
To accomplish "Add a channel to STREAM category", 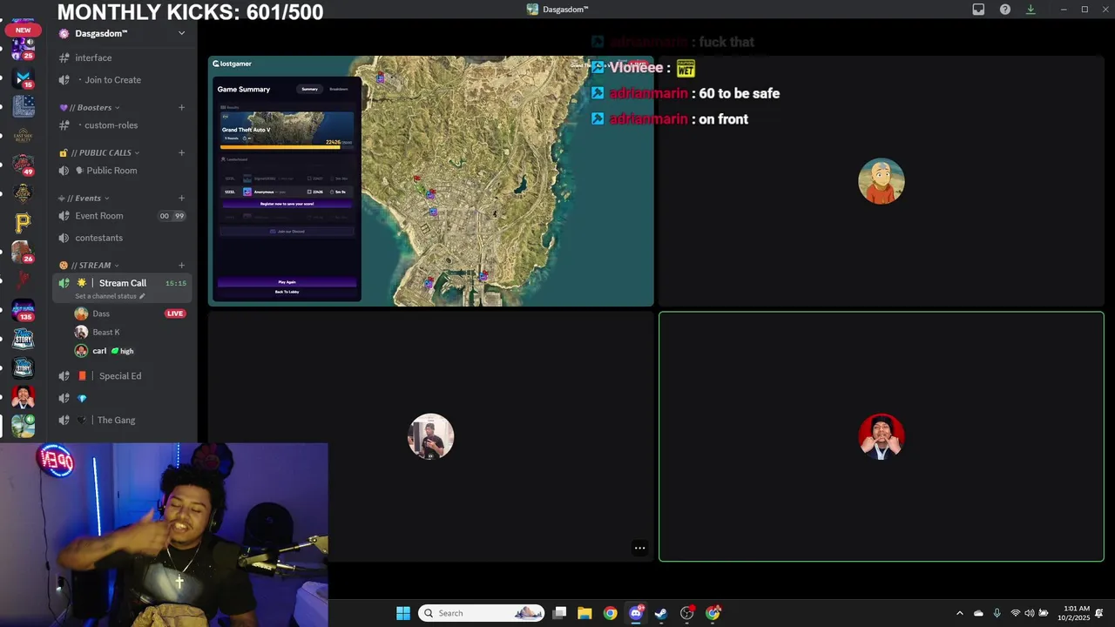I will (x=181, y=265).
